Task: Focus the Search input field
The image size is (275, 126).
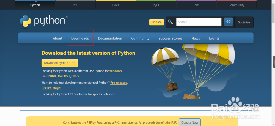Action: coord(199,22)
